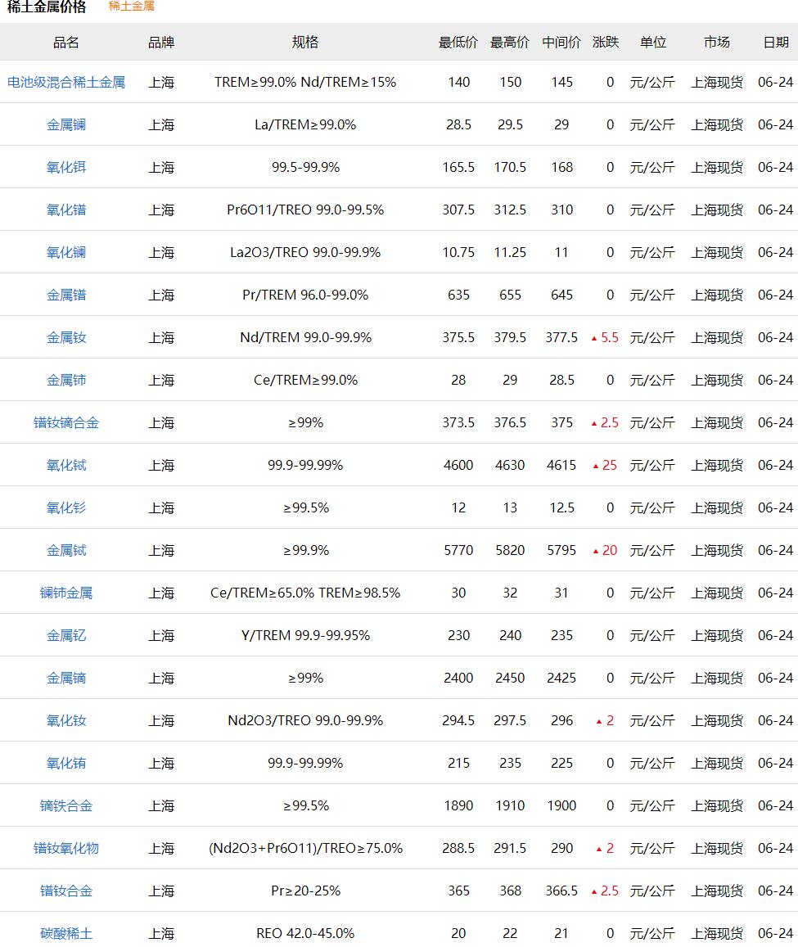The image size is (798, 947).
Task: Open the 镨钕镝合金 link
Action: pos(66,422)
